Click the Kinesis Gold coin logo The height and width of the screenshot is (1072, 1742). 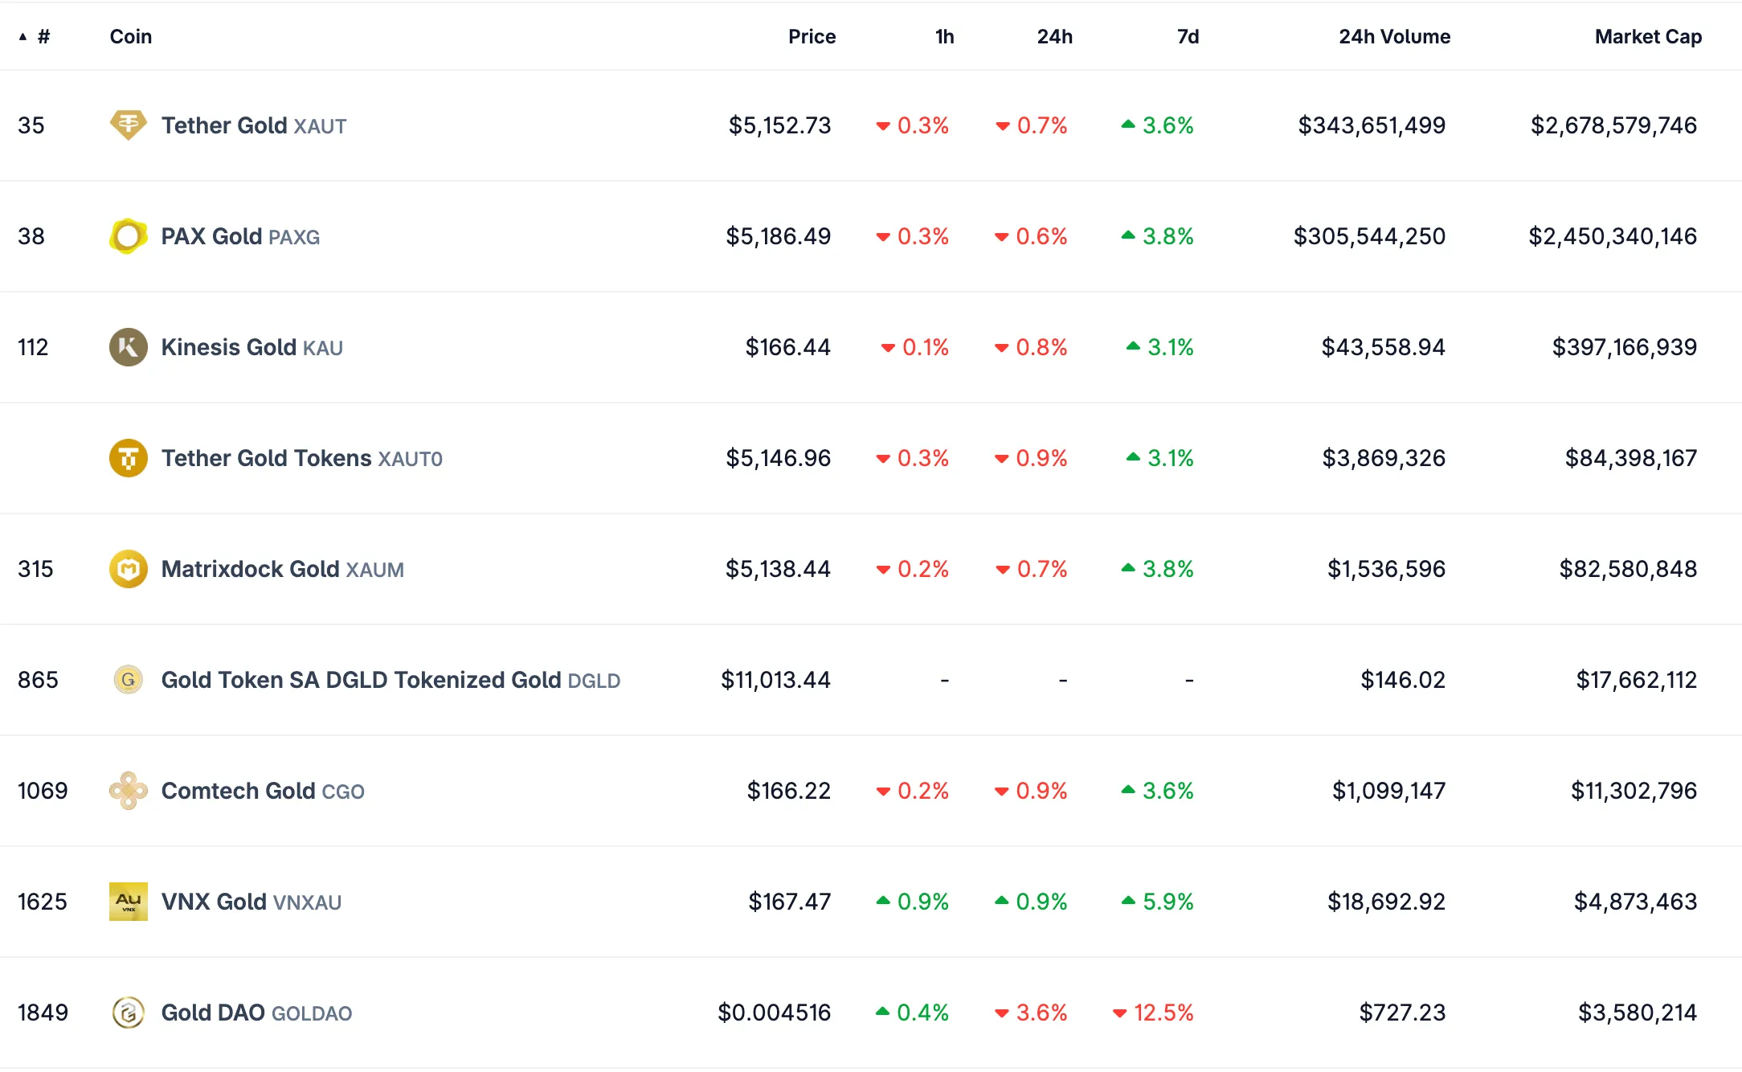pos(128,347)
